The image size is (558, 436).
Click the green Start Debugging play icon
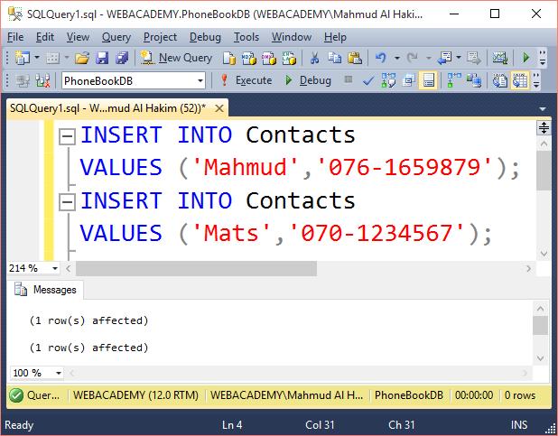pos(526,58)
